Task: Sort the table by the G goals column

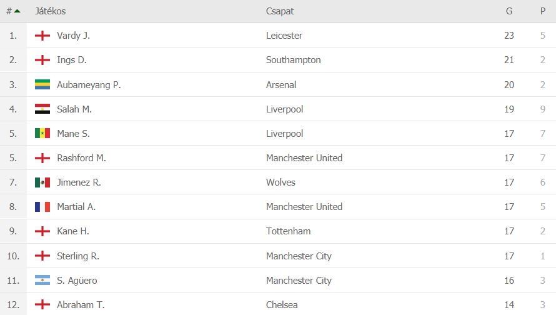Action: point(509,11)
